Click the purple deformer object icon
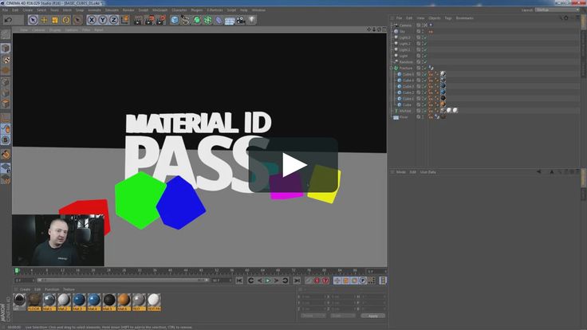Image resolution: width=587 pixels, height=330 pixels. [x=219, y=20]
